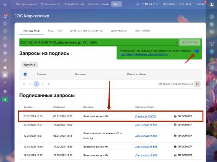The width and height of the screenshot is (217, 162).
Task: Click the round icon below the notifications bell
Action: click(x=212, y=24)
